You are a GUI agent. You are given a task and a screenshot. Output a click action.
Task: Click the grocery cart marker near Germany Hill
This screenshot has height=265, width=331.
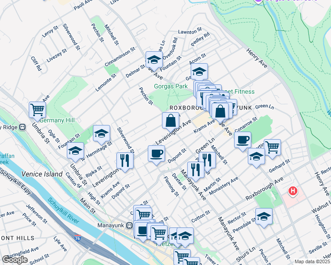point(38,110)
